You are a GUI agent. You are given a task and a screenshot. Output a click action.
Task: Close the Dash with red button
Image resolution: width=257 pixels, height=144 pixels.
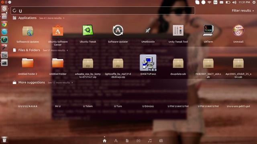[x=2, y=2]
